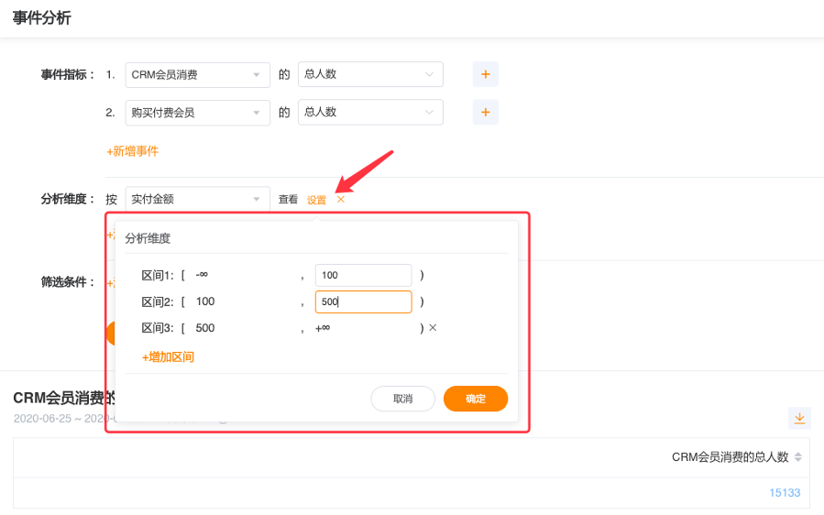Viewport: 824px width, 515px height.
Task: Click the 查看 link
Action: pos(288,200)
